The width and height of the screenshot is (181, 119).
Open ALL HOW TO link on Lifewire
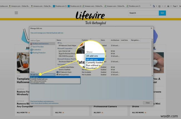23,113
